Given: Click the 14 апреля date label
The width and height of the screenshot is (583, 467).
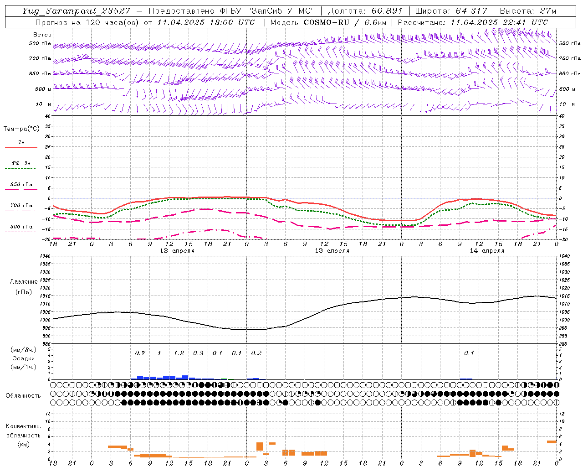Looking at the screenshot, I should point(487,251).
